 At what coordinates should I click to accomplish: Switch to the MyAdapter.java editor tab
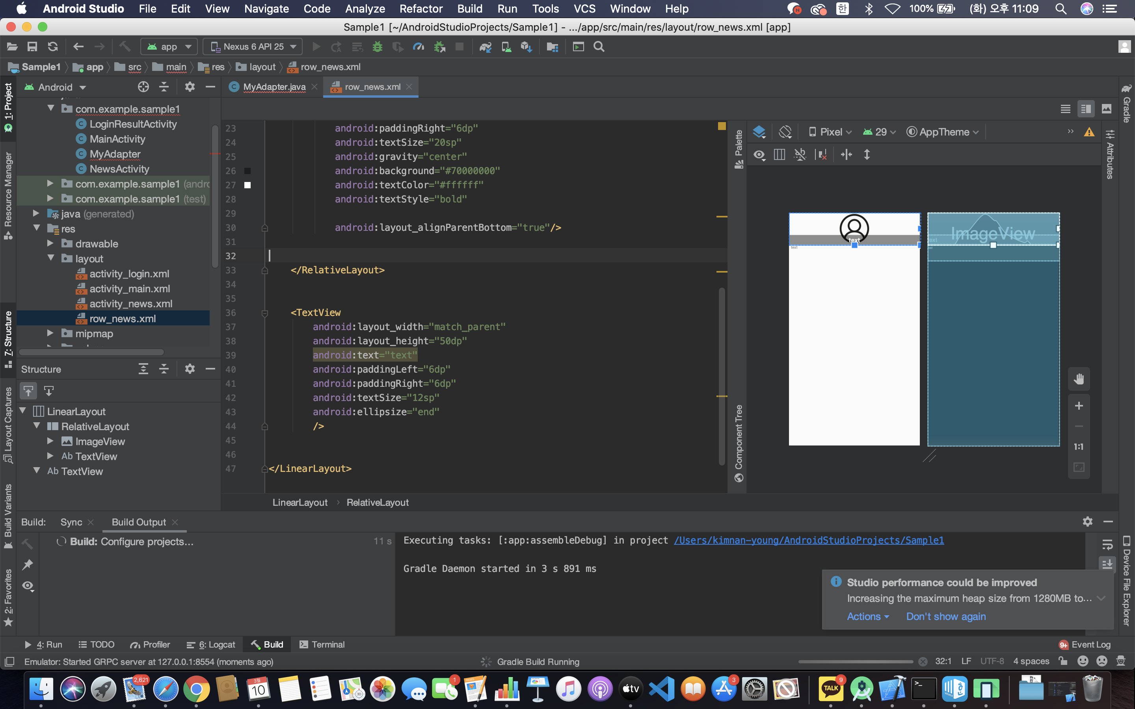(274, 87)
